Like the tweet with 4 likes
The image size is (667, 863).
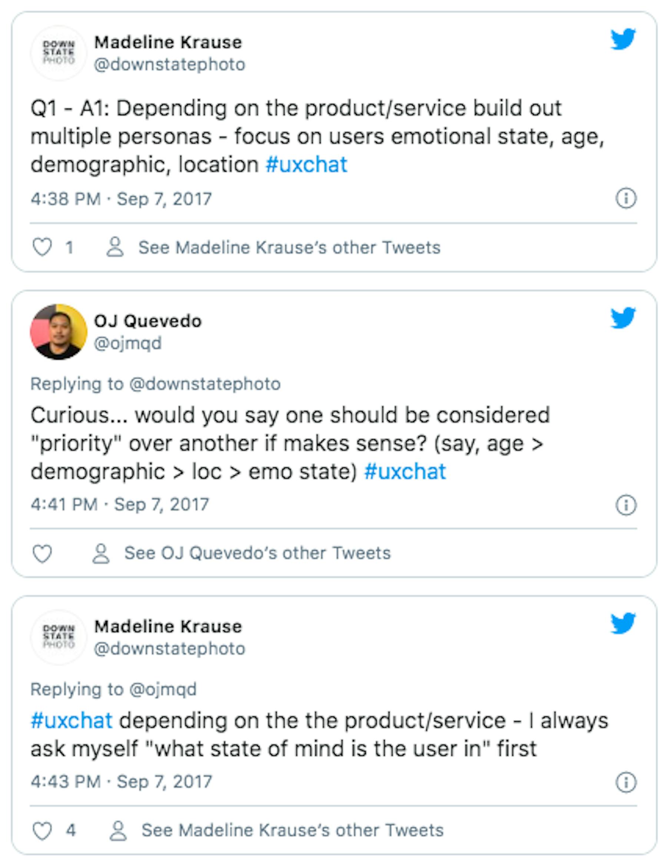(42, 831)
